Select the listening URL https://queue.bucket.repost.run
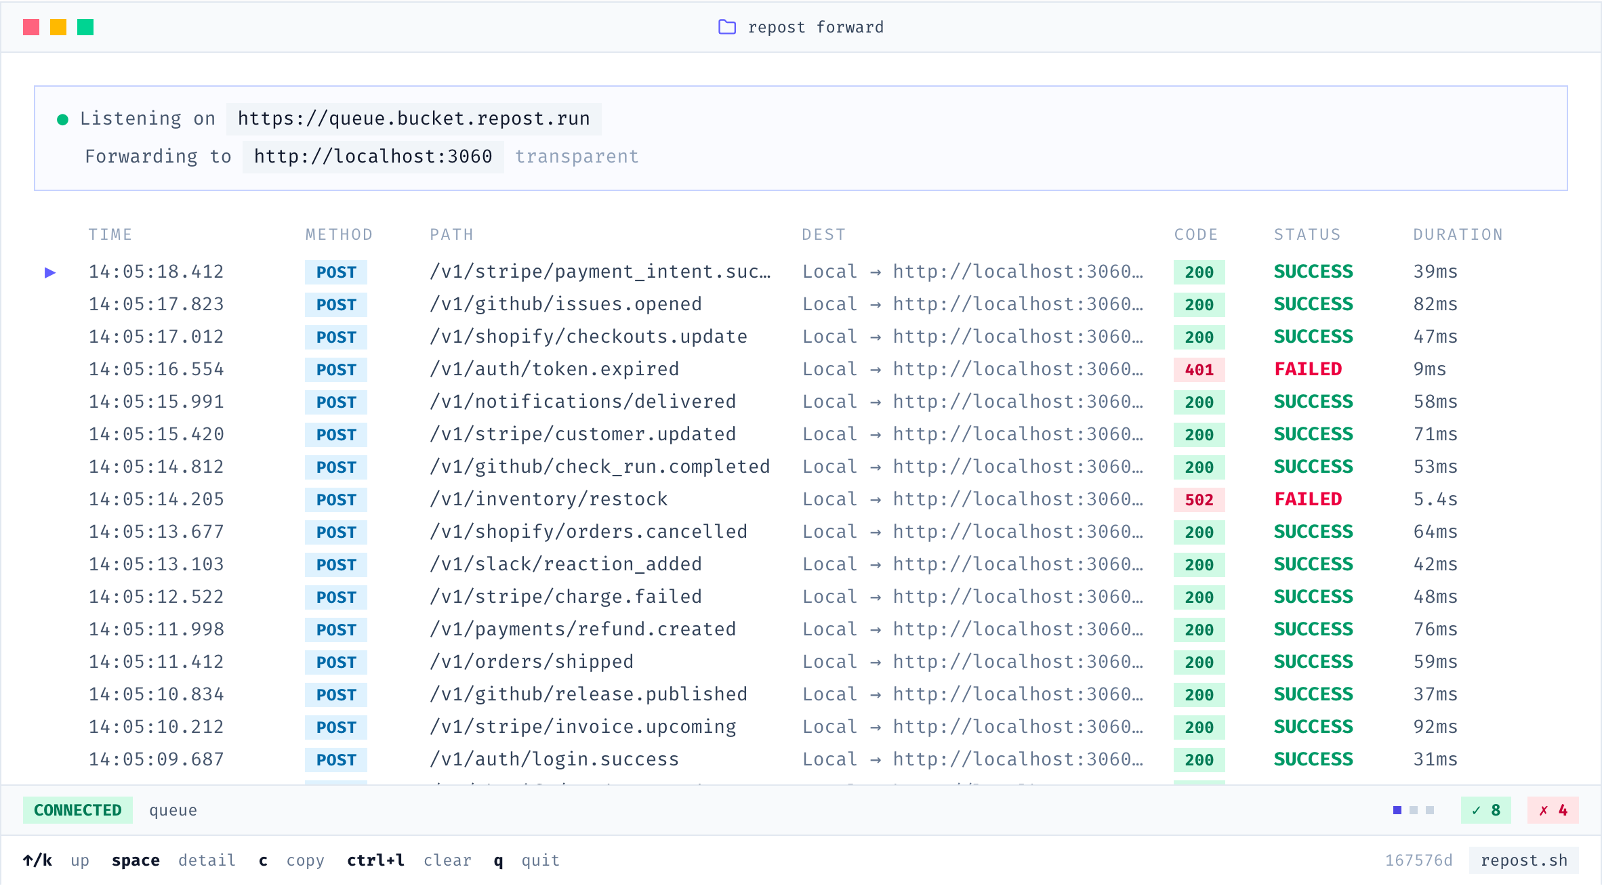The height and width of the screenshot is (886, 1602). point(413,119)
